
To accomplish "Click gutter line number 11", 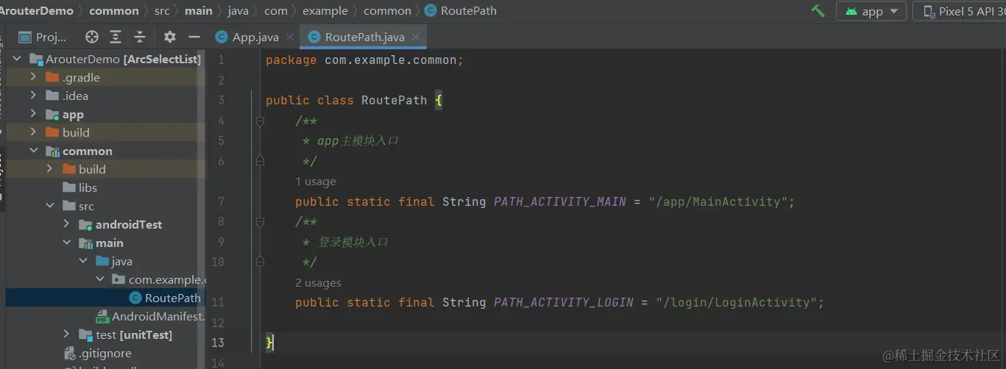I will click(218, 302).
